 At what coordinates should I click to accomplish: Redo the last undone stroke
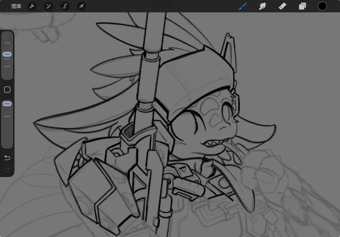[x=7, y=170]
